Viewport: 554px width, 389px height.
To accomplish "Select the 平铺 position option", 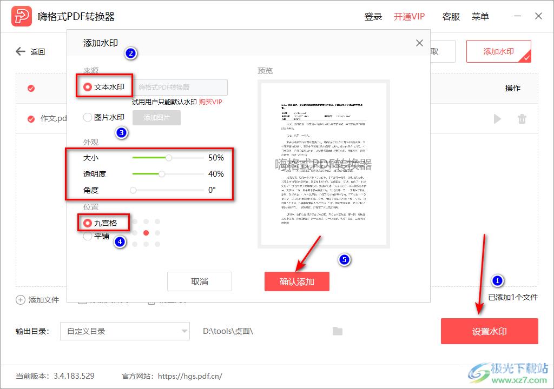I will pyautogui.click(x=88, y=236).
